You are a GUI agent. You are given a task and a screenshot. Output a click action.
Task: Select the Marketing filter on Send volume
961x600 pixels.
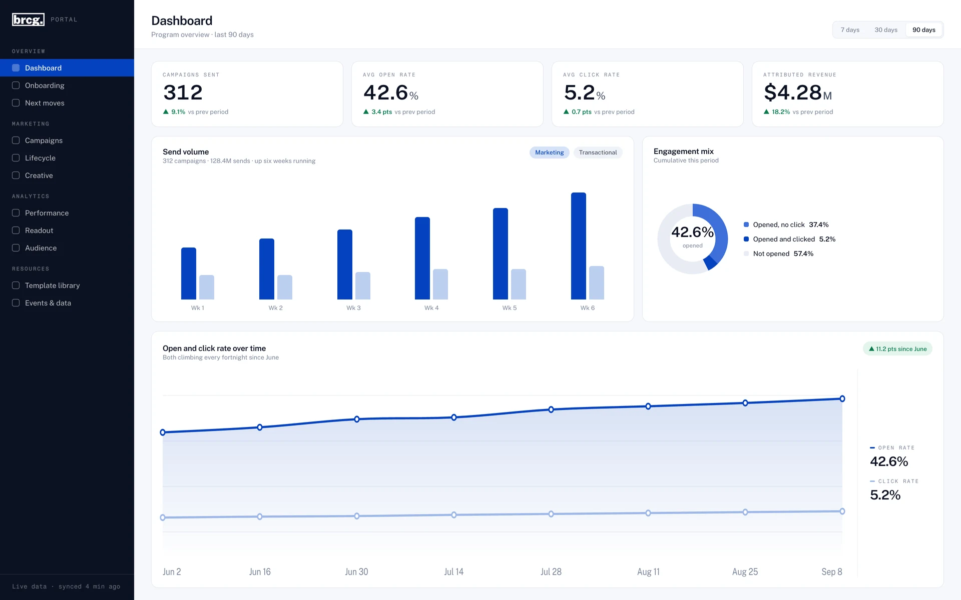coord(549,152)
